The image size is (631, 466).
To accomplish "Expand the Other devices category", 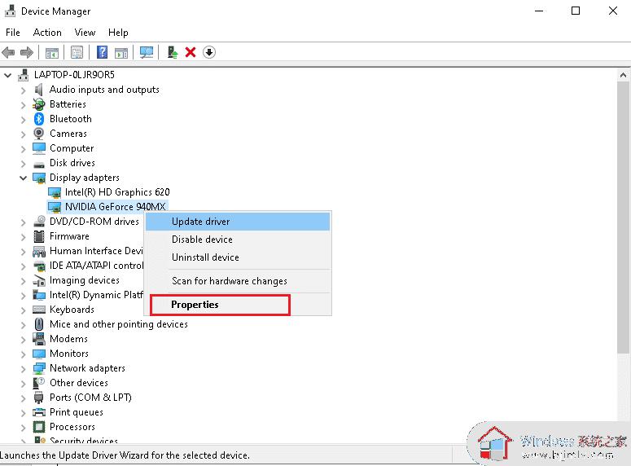I will click(x=24, y=384).
